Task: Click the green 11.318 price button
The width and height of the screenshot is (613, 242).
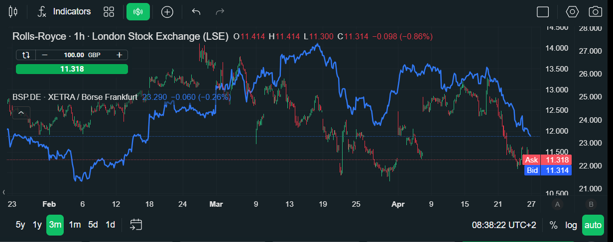Action: point(72,69)
